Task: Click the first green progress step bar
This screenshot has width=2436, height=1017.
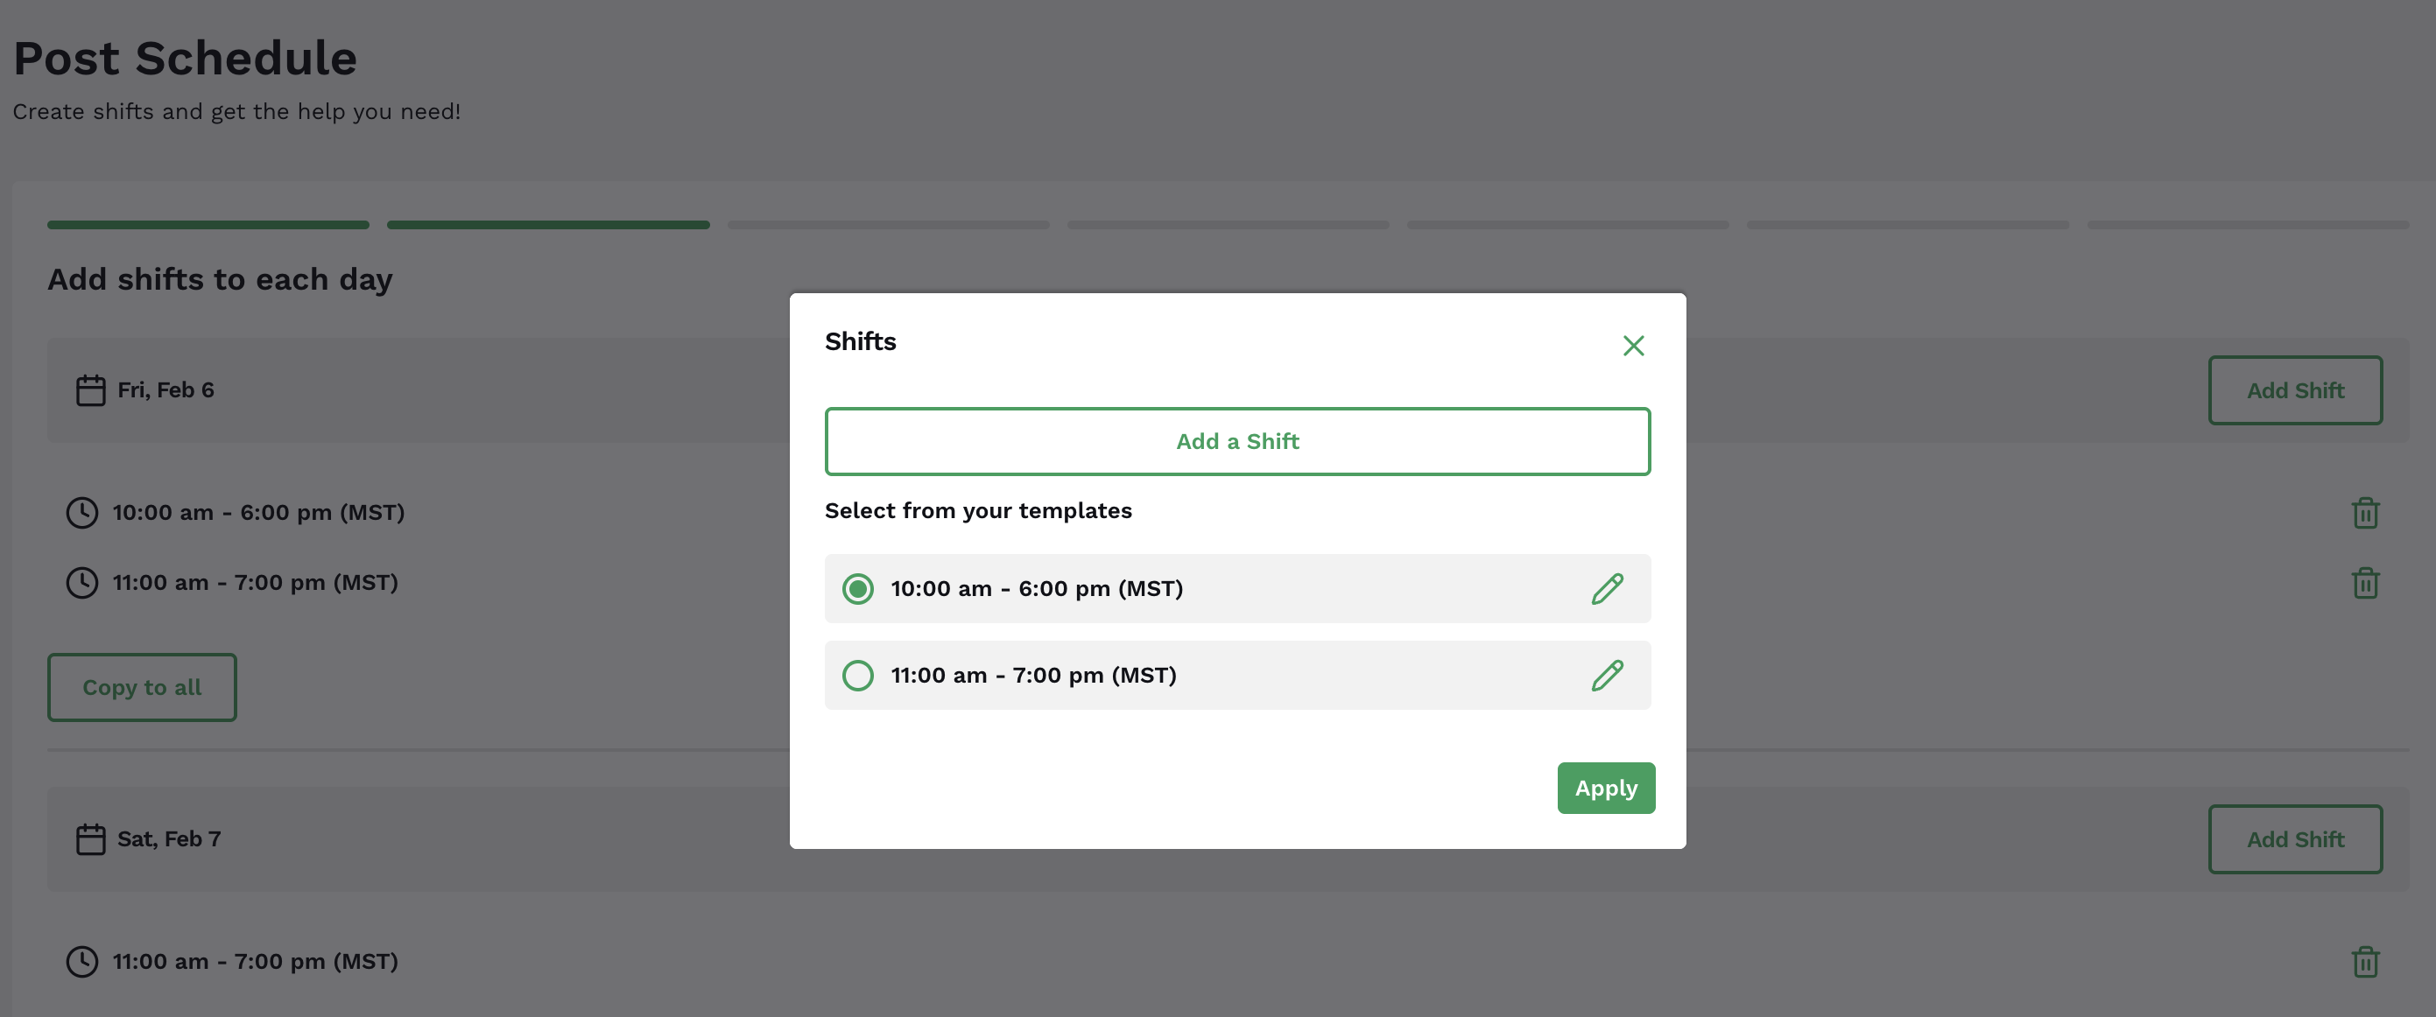Action: click(208, 225)
